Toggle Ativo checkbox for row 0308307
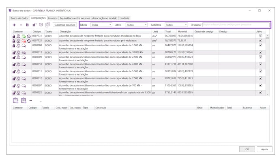Viewport: 279px width, 158px height. pos(260,85)
